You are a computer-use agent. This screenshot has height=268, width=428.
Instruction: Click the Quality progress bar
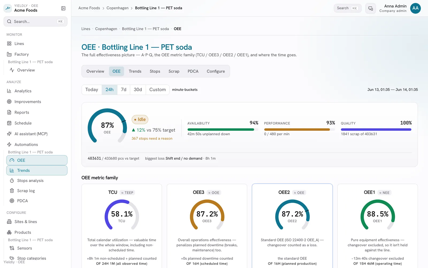coord(376,129)
